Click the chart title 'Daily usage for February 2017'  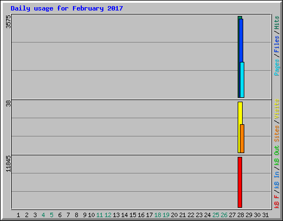[67, 8]
